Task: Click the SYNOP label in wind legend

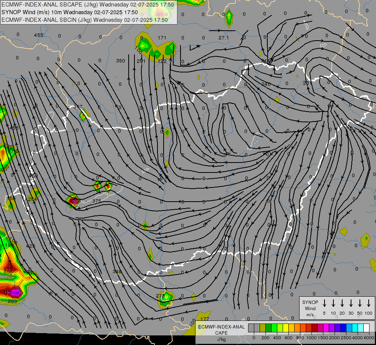Action: pyautogui.click(x=310, y=302)
